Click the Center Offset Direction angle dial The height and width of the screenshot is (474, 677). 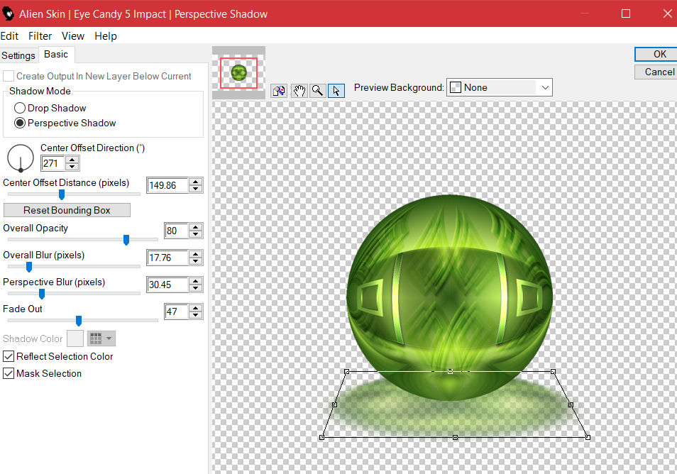click(21, 158)
